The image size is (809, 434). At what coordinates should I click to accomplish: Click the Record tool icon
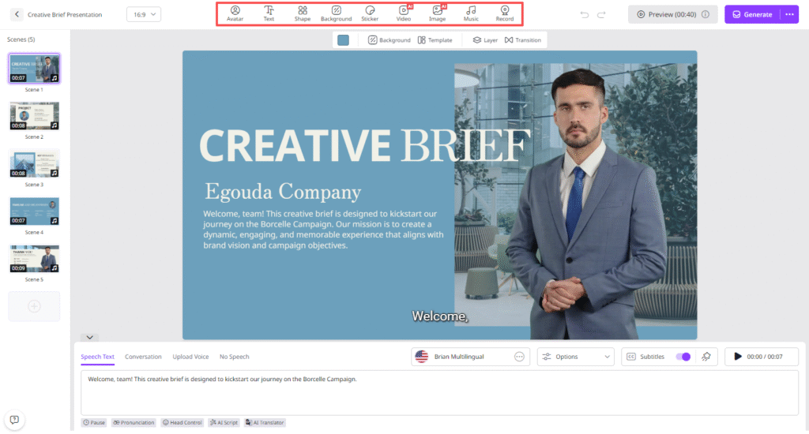(x=504, y=13)
